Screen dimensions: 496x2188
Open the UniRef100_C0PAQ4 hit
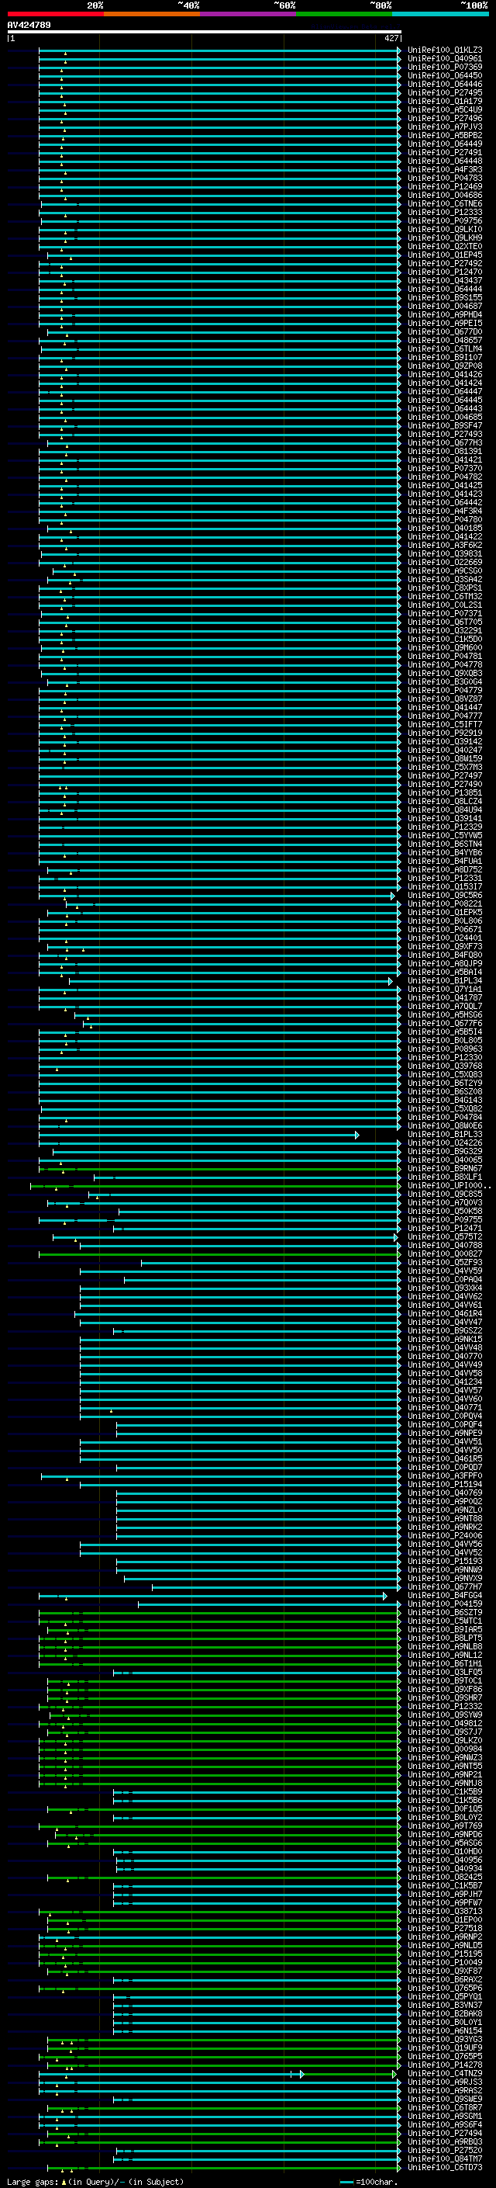(445, 1279)
